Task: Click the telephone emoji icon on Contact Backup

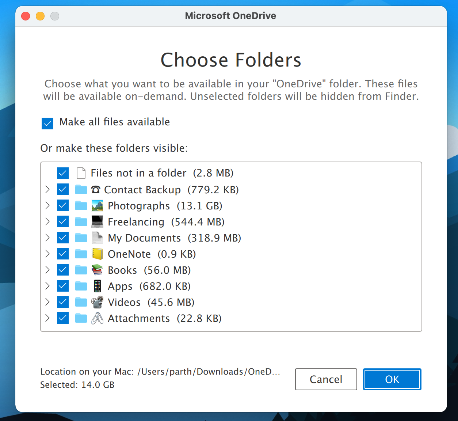Action: pos(96,190)
